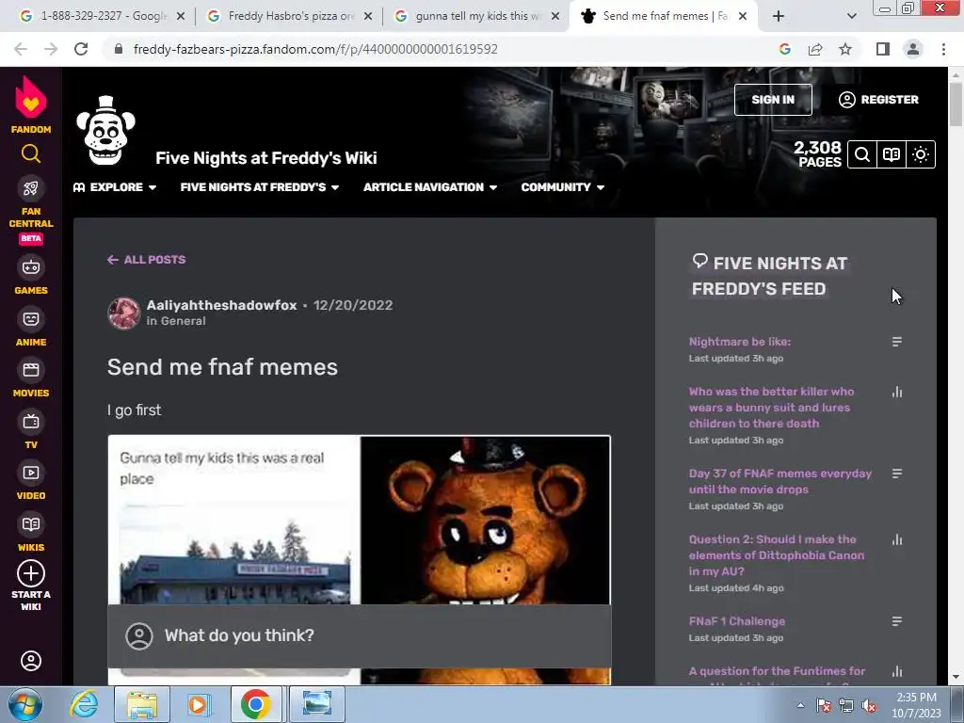Image resolution: width=964 pixels, height=723 pixels.
Task: Click the Freddy meme image
Action: [x=359, y=520]
